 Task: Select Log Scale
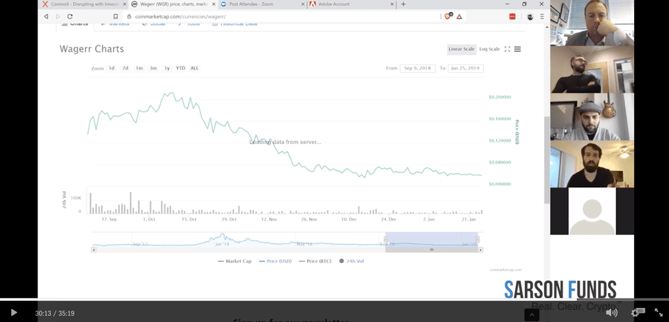pos(489,49)
